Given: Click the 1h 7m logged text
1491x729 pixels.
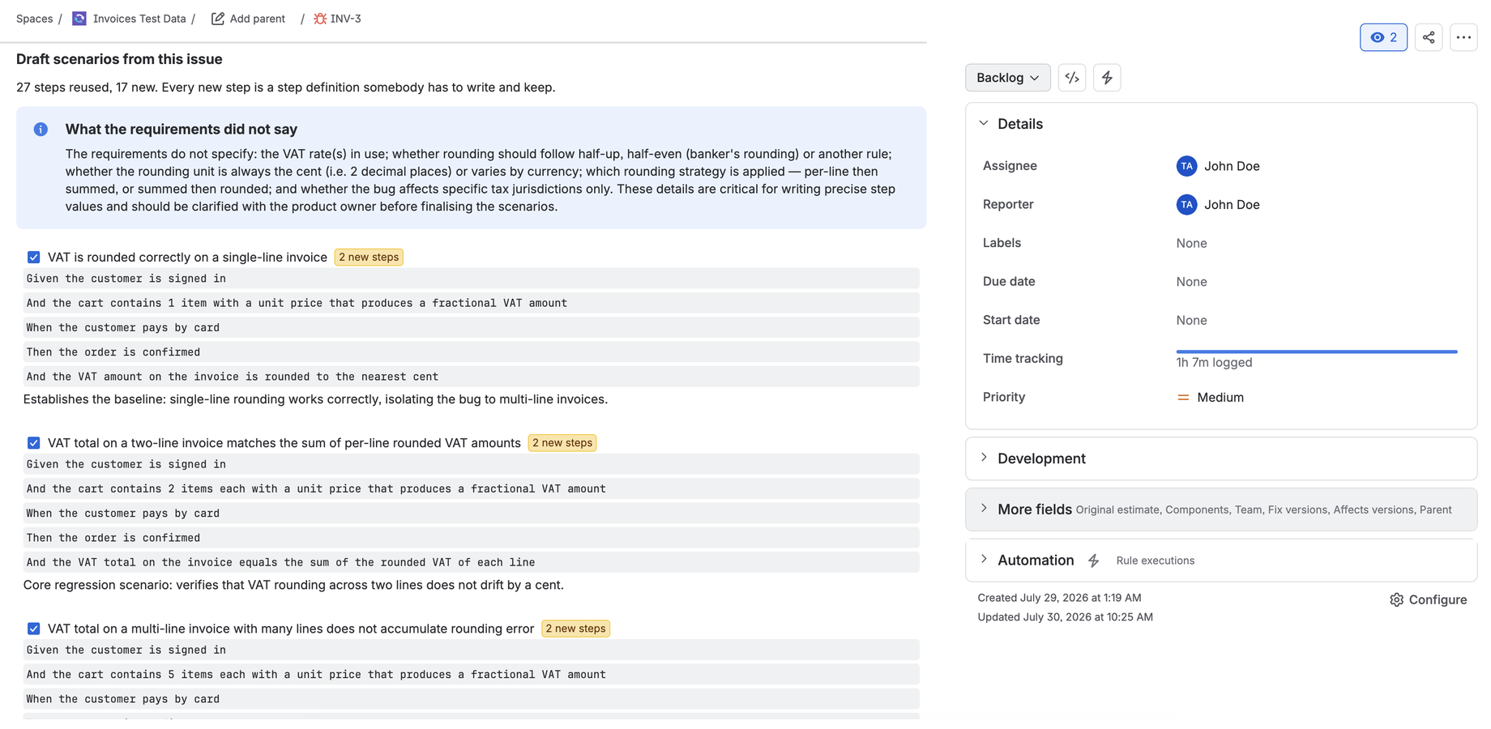Looking at the screenshot, I should coord(1214,363).
